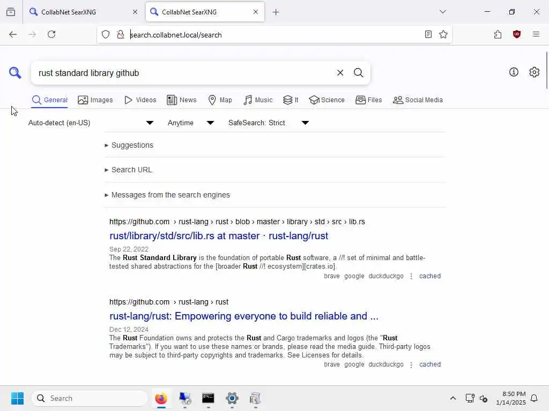Click the Windows taskbar Search box
Image resolution: width=549 pixels, height=411 pixels.
coord(90,398)
